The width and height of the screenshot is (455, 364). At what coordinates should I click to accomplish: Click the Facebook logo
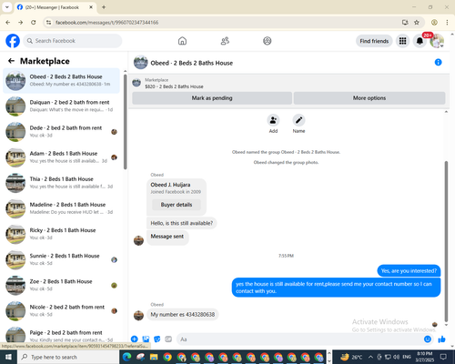13,41
